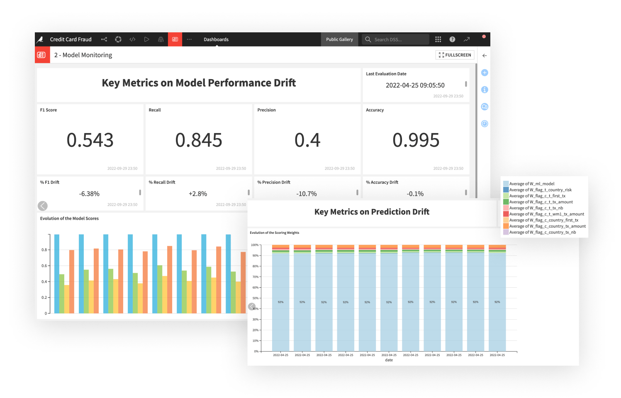This screenshot has width=621, height=398.
Task: Click the -6.38% F1 drift value
Action: pos(89,194)
